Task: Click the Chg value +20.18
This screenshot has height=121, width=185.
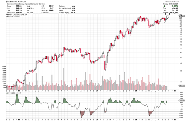Action: click(175, 8)
